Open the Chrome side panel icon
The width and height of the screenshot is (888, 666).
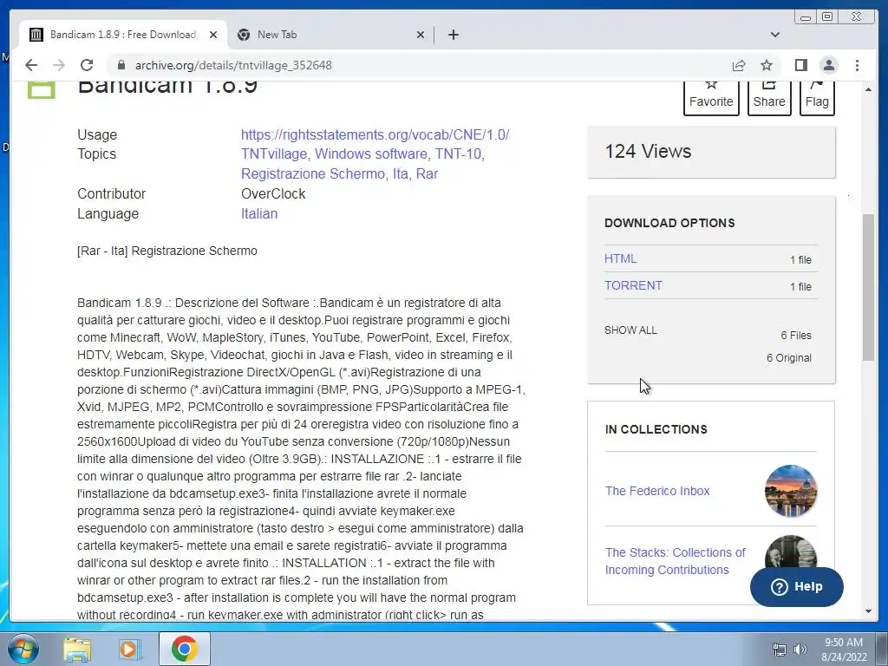coord(800,65)
